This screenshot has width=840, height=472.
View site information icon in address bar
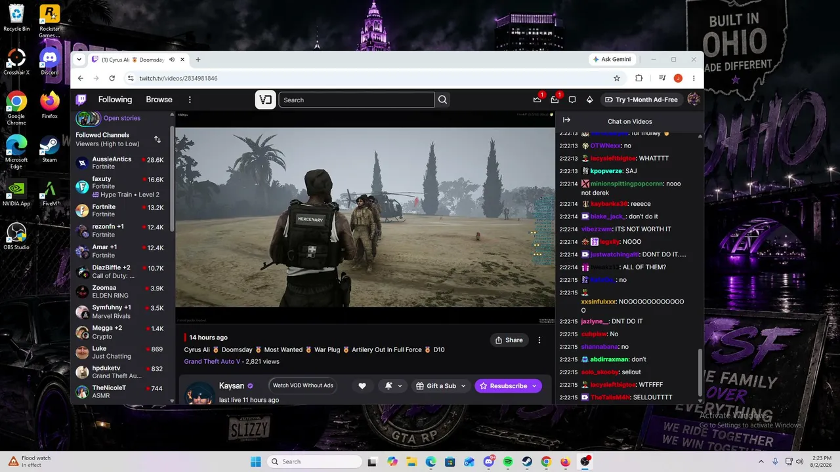tap(131, 78)
